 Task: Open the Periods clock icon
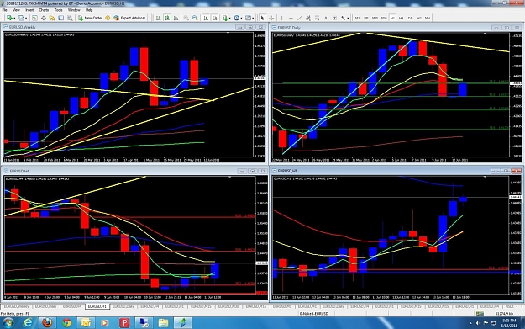click(236, 18)
